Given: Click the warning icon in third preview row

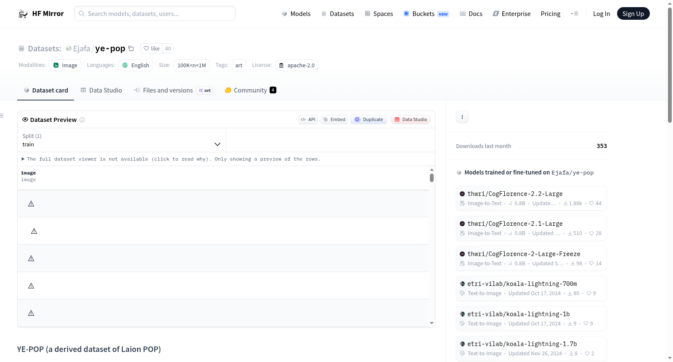Looking at the screenshot, I should click(31, 259).
